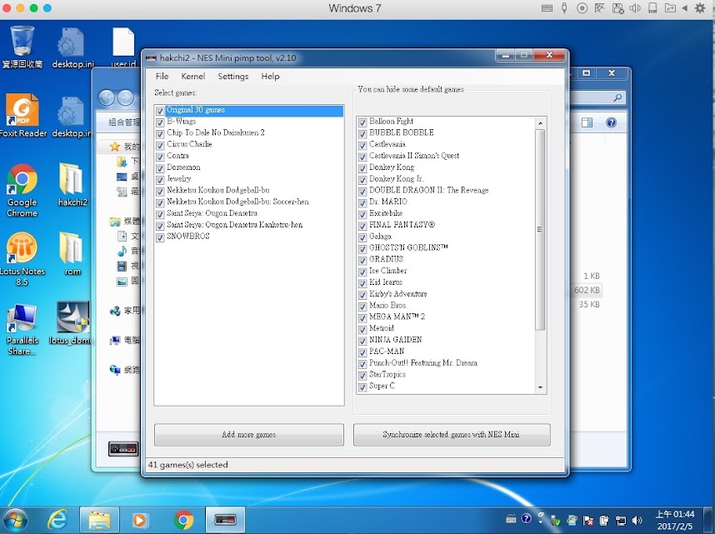The image size is (715, 534).
Task: Select the hakchi2 folder on desktop
Action: pyautogui.click(x=72, y=185)
